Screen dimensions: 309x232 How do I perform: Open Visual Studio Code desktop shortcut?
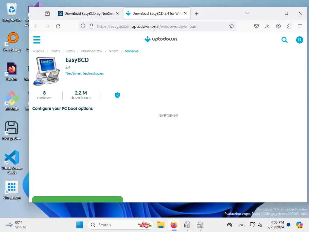click(x=12, y=162)
